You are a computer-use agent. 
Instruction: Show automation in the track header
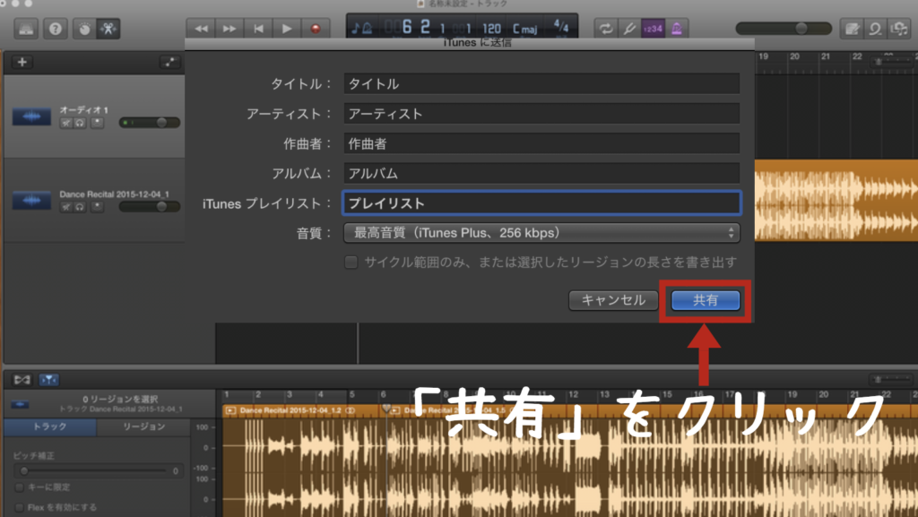point(169,62)
